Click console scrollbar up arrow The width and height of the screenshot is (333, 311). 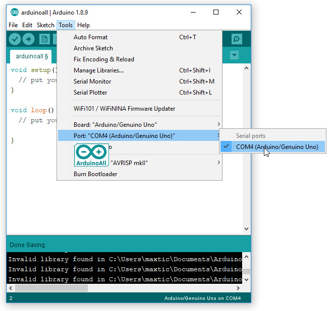pyautogui.click(x=246, y=257)
